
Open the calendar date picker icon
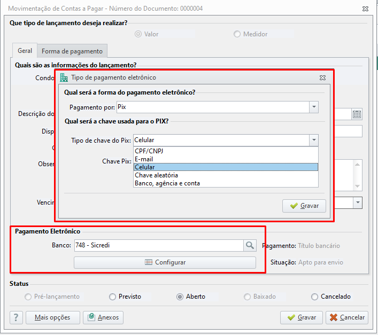click(357, 114)
